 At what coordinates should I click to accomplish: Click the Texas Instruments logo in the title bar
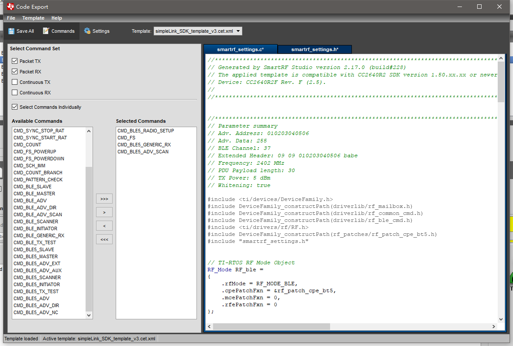point(10,7)
